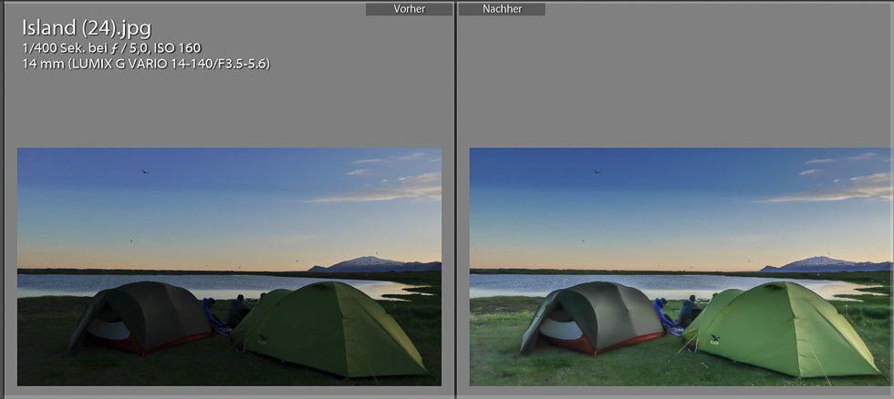Click the green tent in Vorher image
The image size is (894, 399).
point(333,328)
